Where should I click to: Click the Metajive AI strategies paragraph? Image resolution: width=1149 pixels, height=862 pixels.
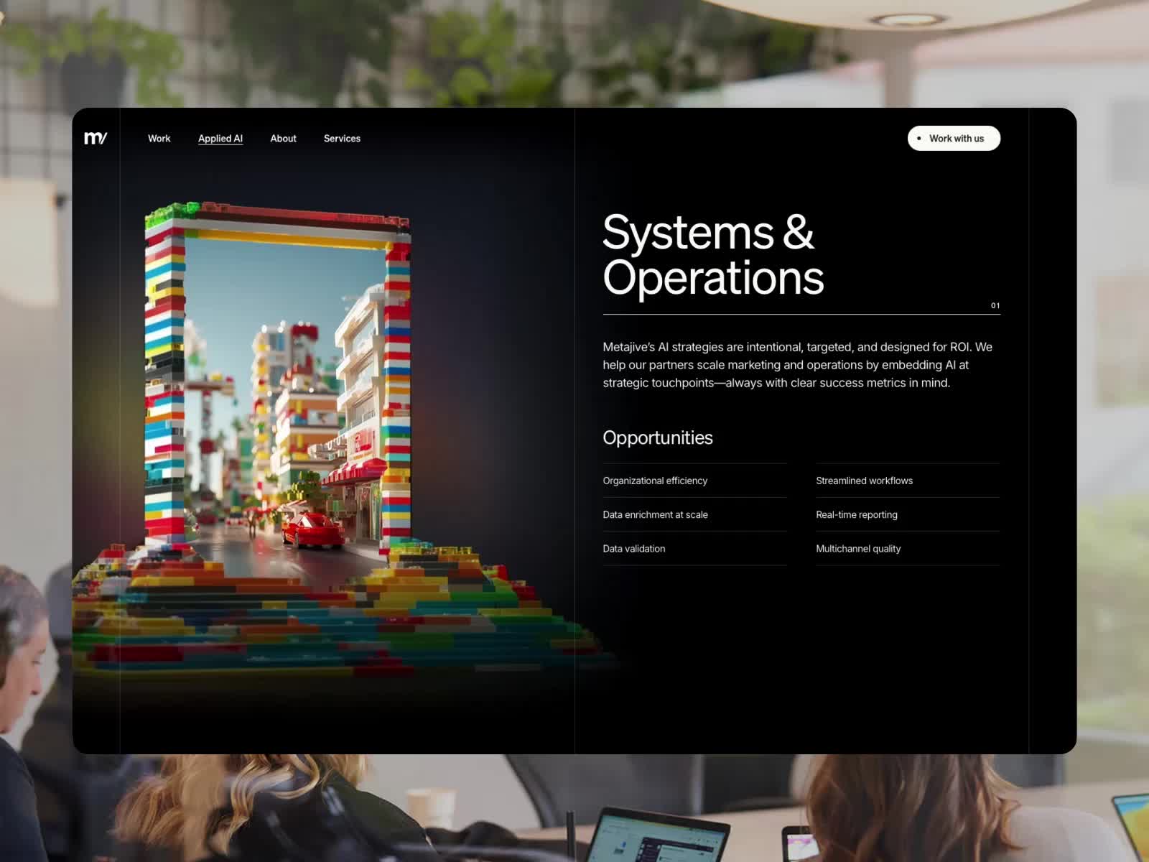[797, 365]
